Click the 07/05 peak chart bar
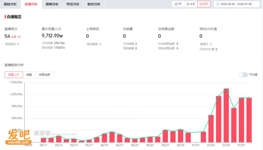Viewport: 263px width, 150px height. click(x=226, y=116)
